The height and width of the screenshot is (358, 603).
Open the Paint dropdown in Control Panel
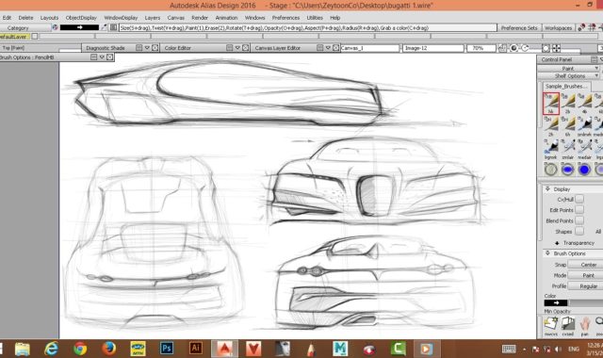568,68
